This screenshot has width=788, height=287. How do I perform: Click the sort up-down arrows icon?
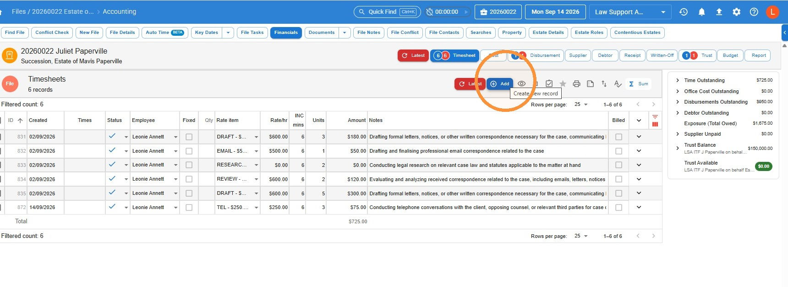click(604, 84)
